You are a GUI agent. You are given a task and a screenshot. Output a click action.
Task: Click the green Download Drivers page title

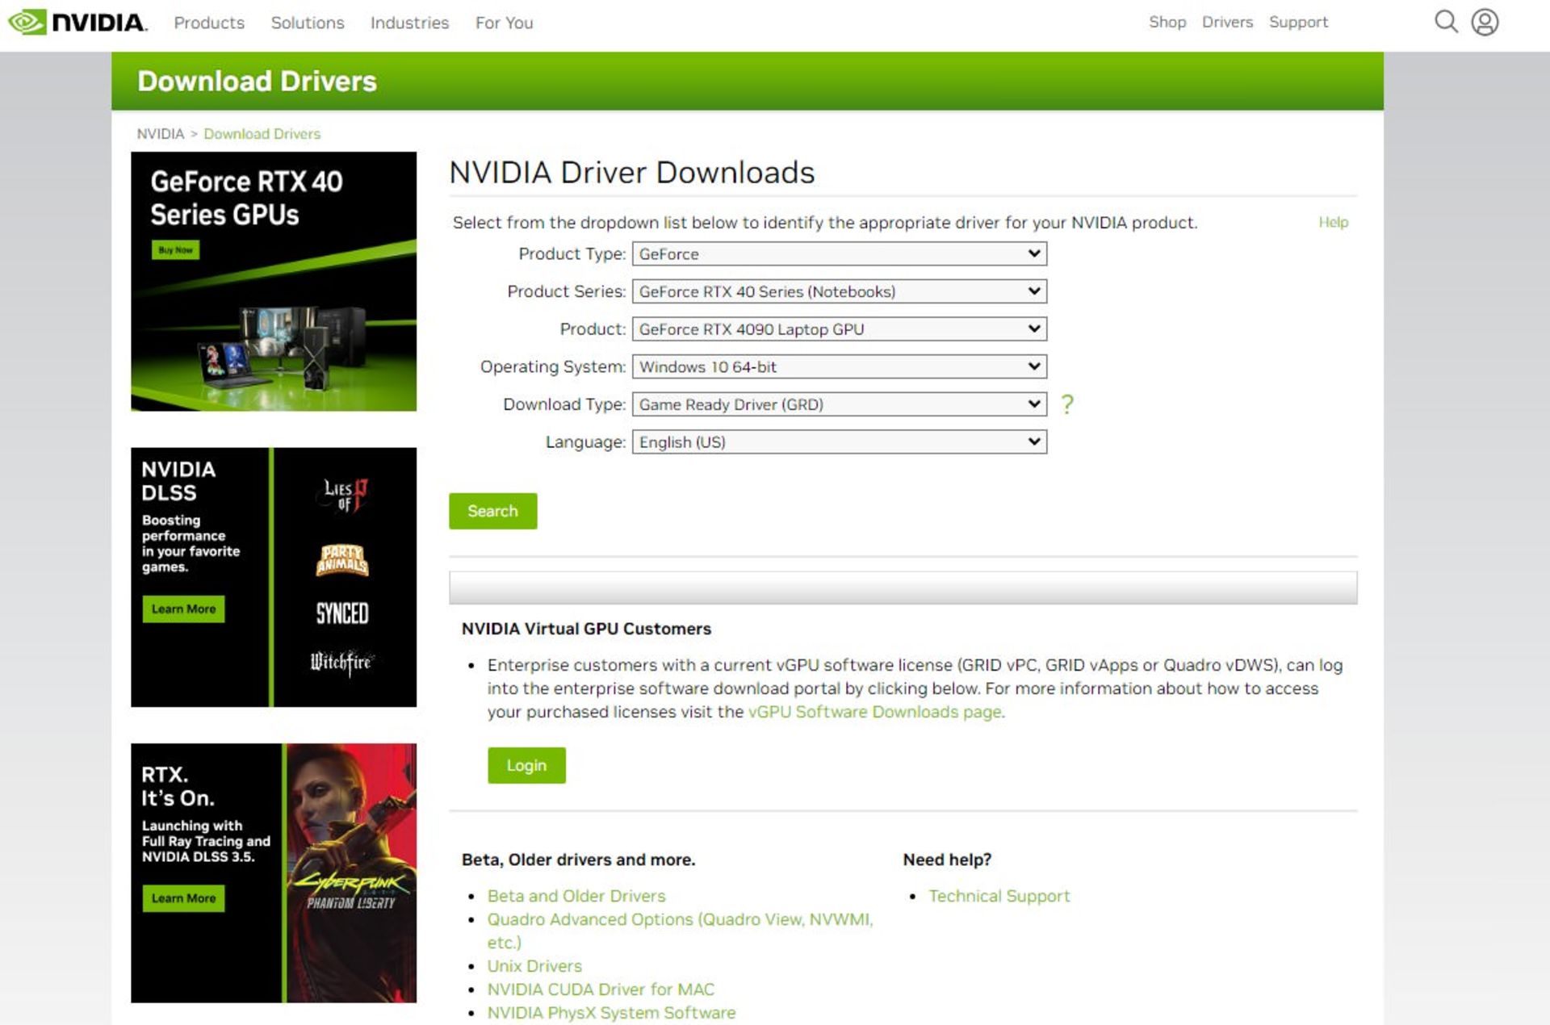tap(257, 81)
